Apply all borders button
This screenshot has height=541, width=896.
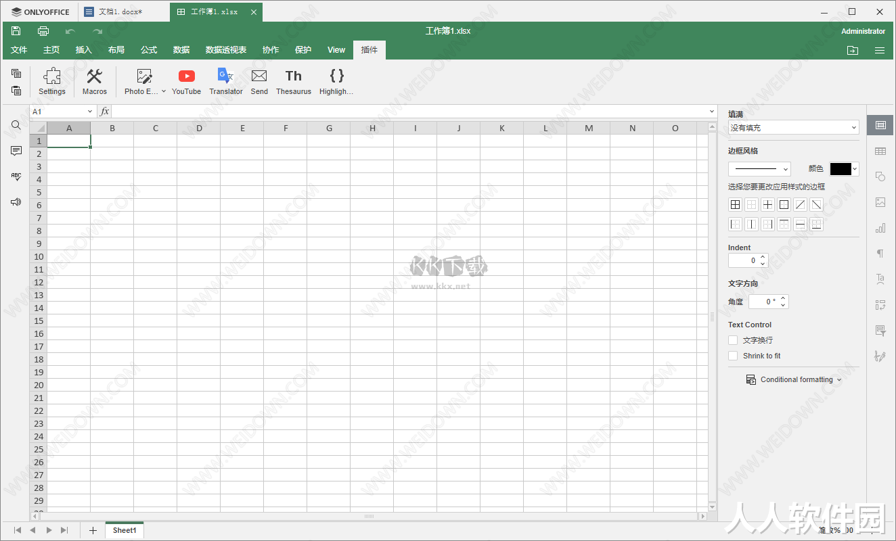click(736, 204)
